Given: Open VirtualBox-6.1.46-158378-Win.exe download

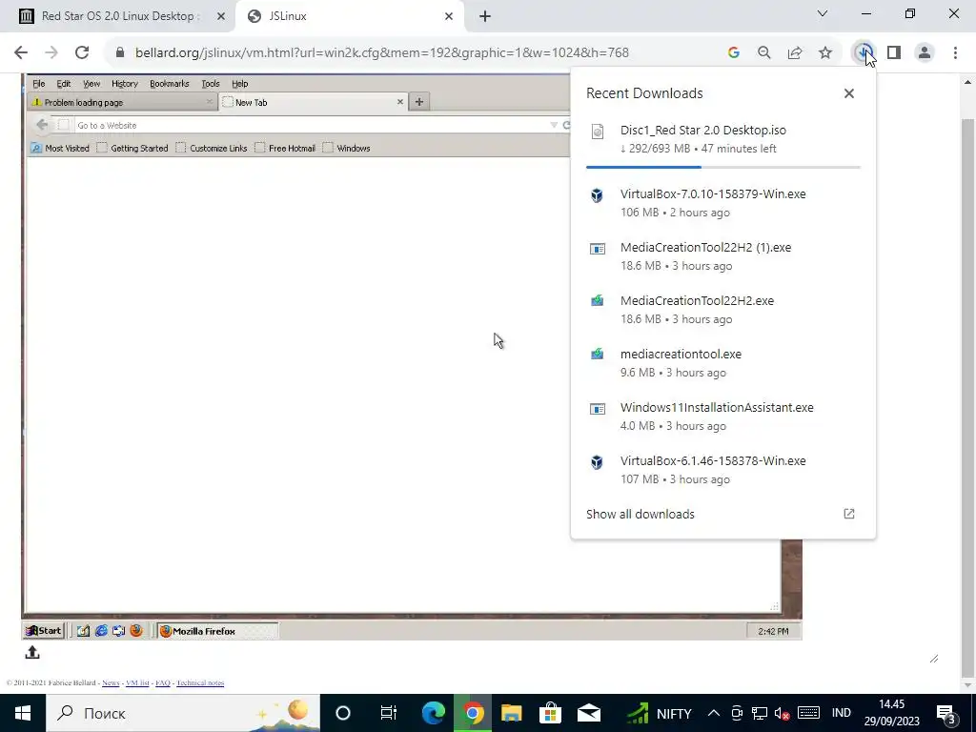Looking at the screenshot, I should (722, 470).
